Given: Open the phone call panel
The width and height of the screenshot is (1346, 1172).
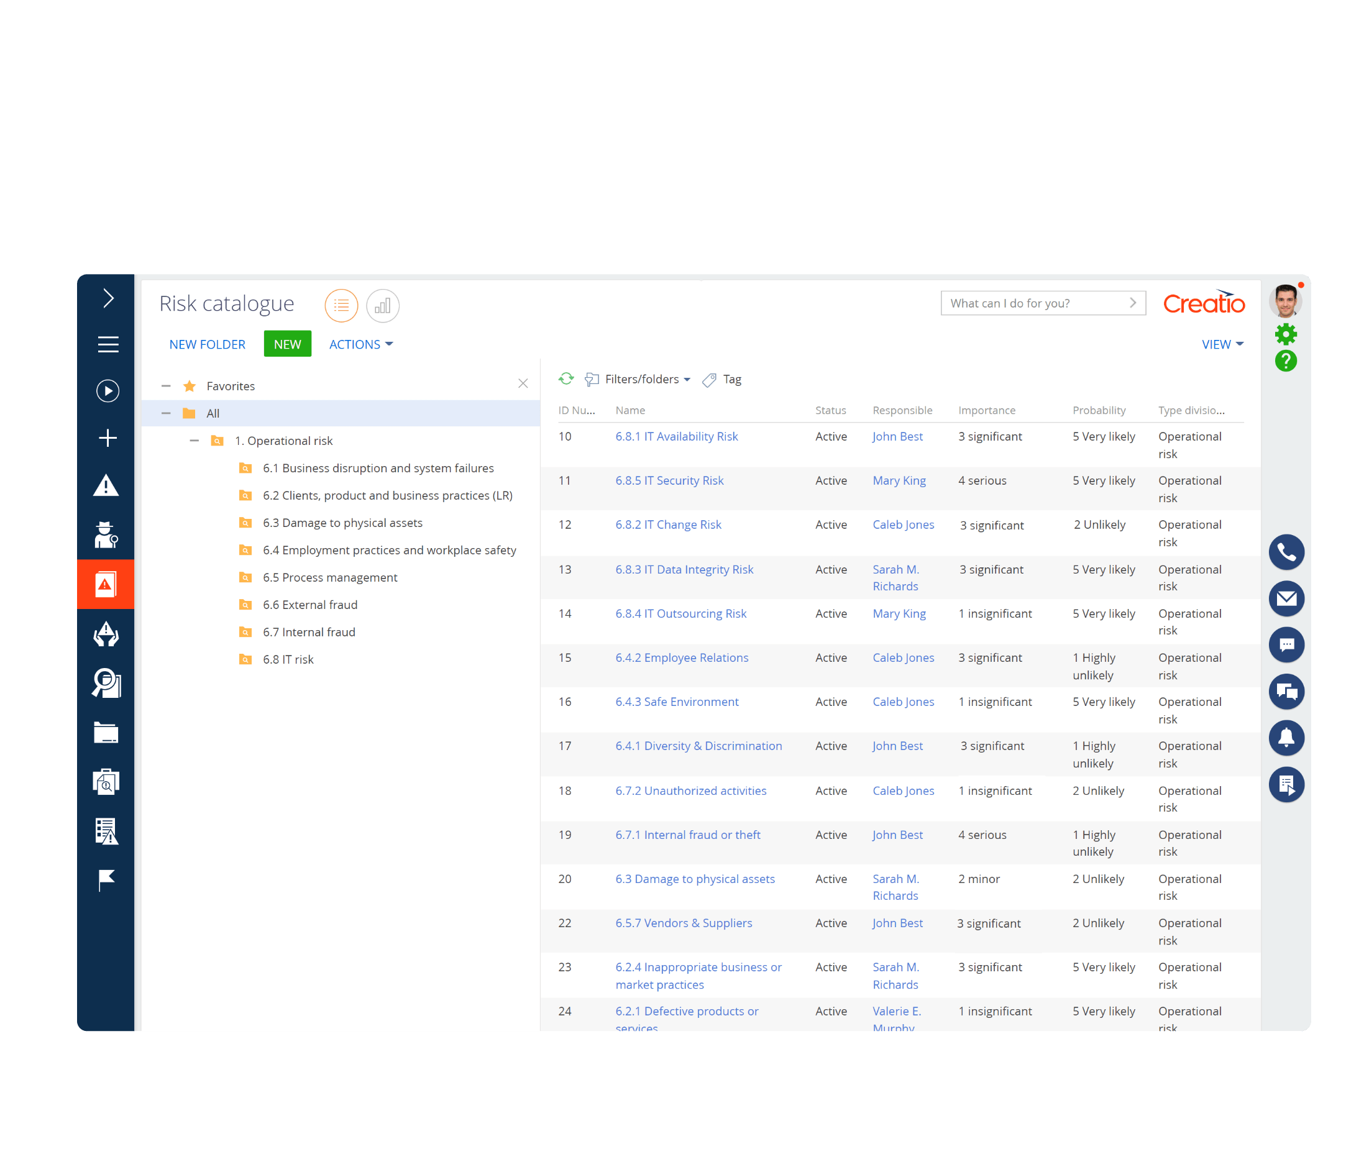Looking at the screenshot, I should pos(1286,552).
